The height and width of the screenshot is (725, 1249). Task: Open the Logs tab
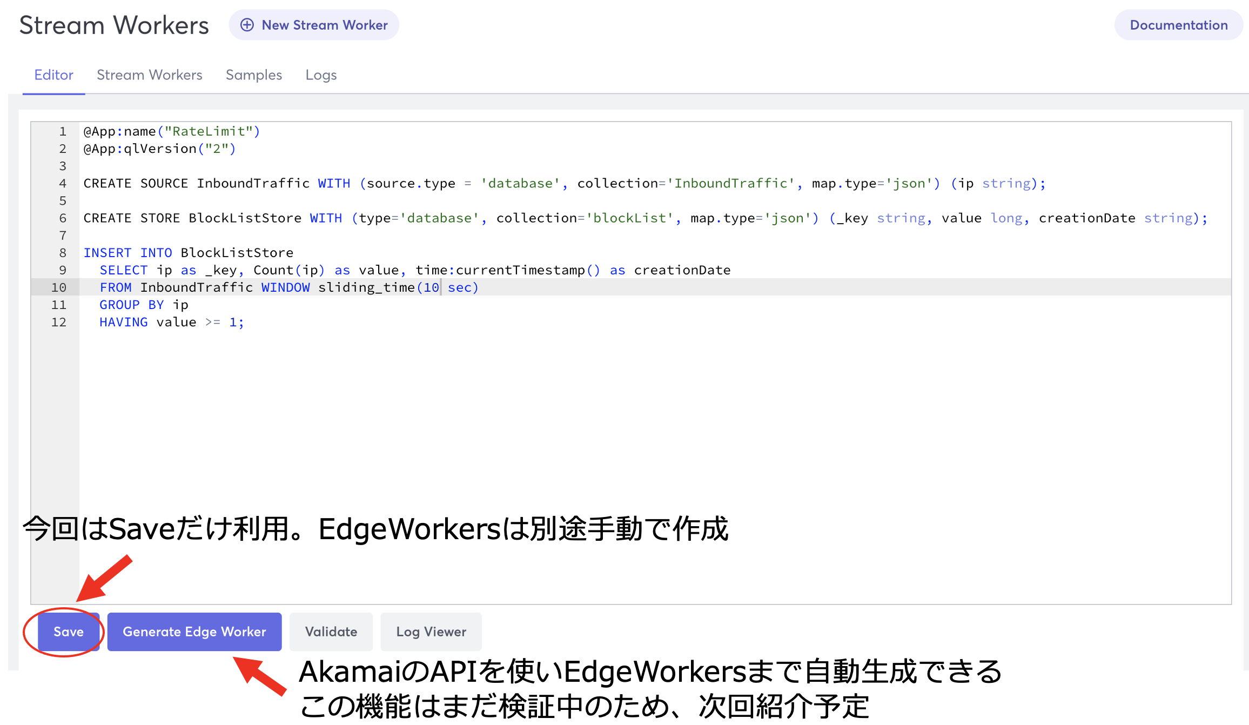(x=321, y=75)
